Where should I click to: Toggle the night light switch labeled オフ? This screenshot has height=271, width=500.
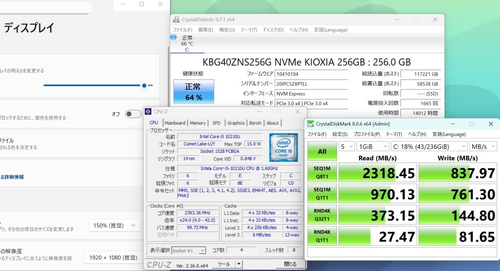(133, 114)
